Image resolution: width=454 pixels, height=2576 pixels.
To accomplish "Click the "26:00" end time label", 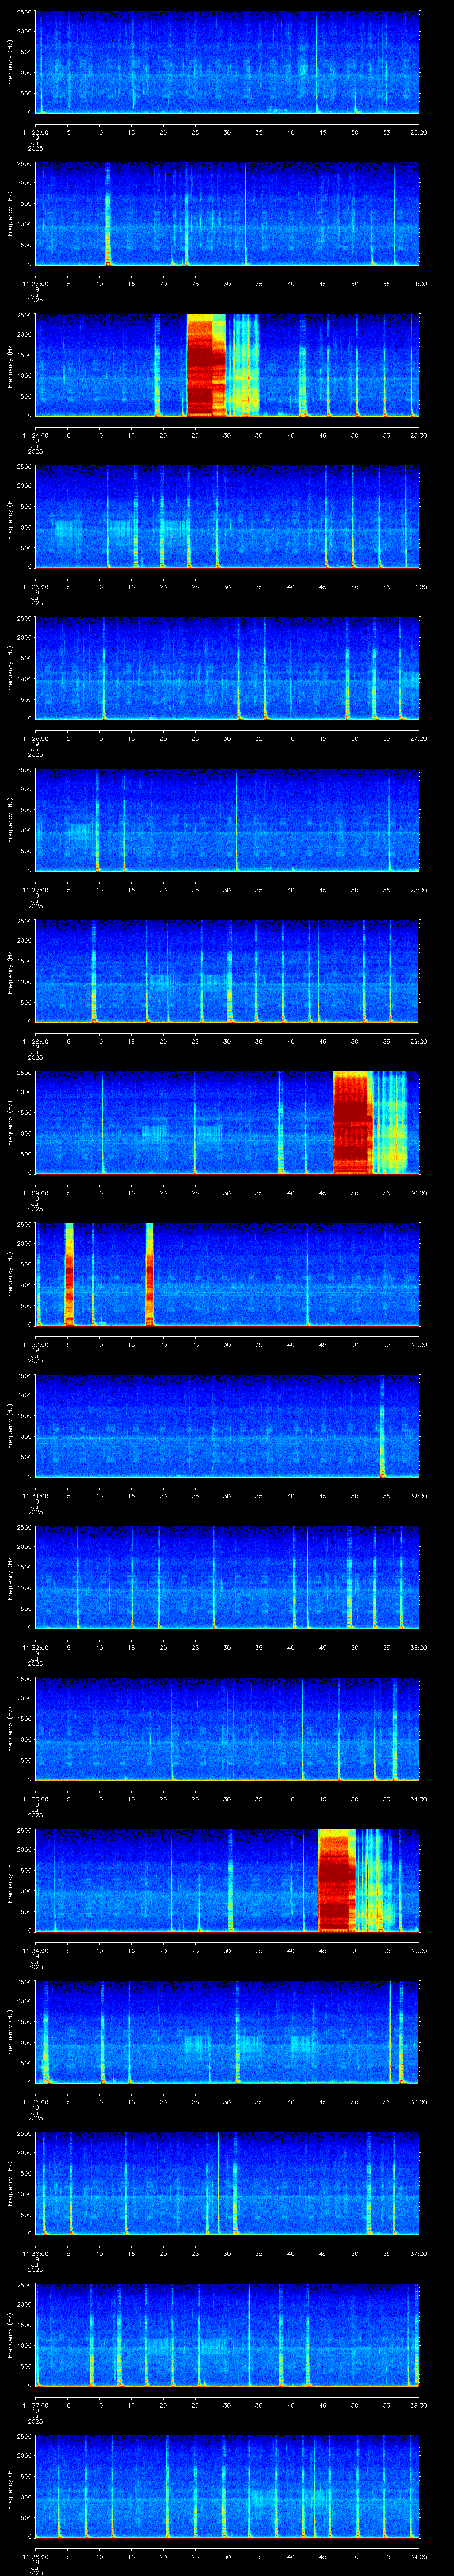I will point(419,586).
